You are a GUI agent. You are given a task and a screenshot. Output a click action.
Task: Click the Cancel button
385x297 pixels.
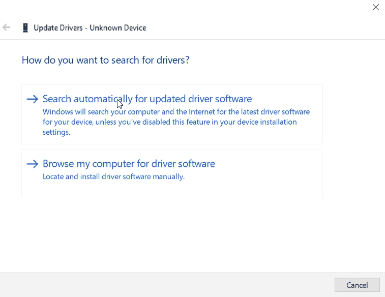357,285
